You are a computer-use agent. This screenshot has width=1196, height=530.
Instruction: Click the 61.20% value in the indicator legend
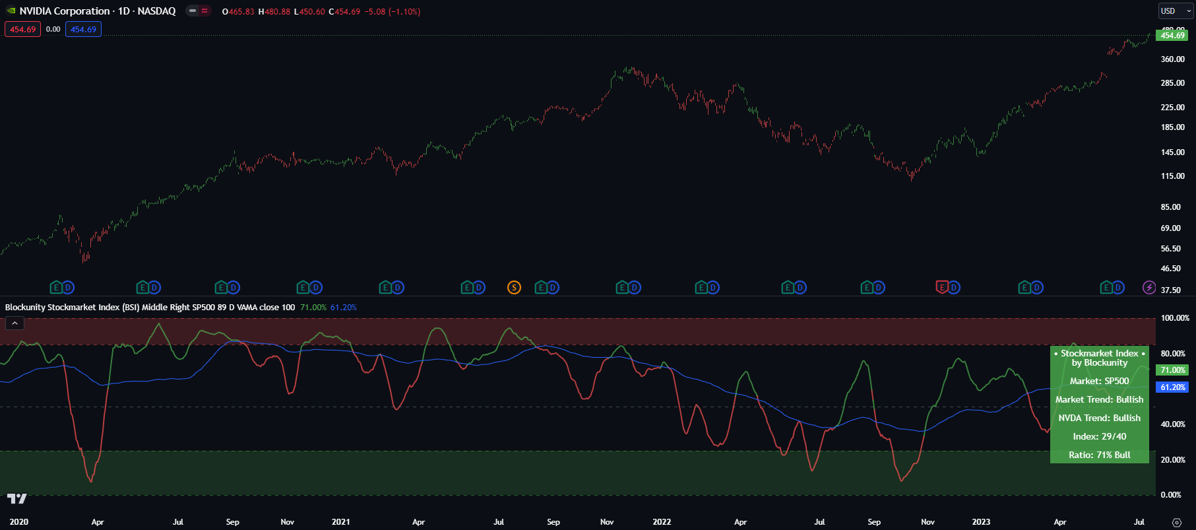pos(344,308)
